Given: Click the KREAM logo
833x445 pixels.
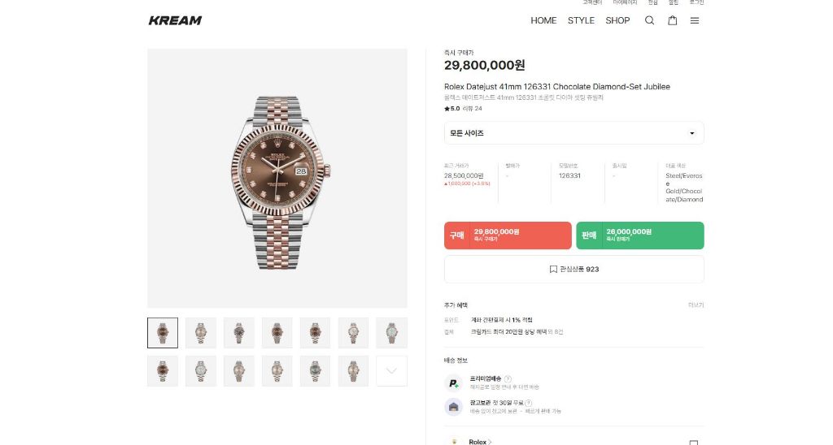Looking at the screenshot, I should coord(175,20).
